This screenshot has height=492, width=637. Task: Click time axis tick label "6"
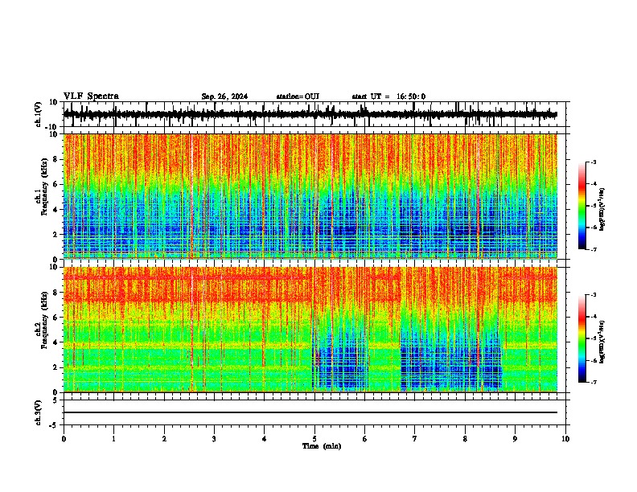tap(365, 439)
